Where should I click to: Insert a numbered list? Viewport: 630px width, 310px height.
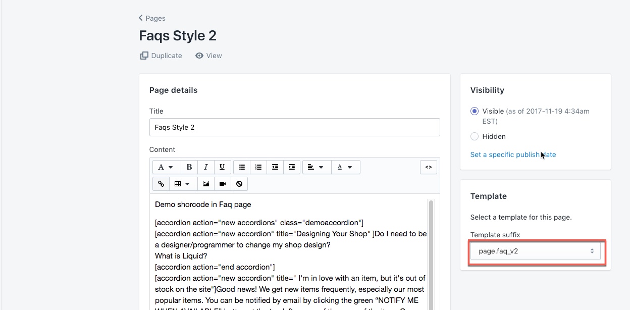click(258, 167)
